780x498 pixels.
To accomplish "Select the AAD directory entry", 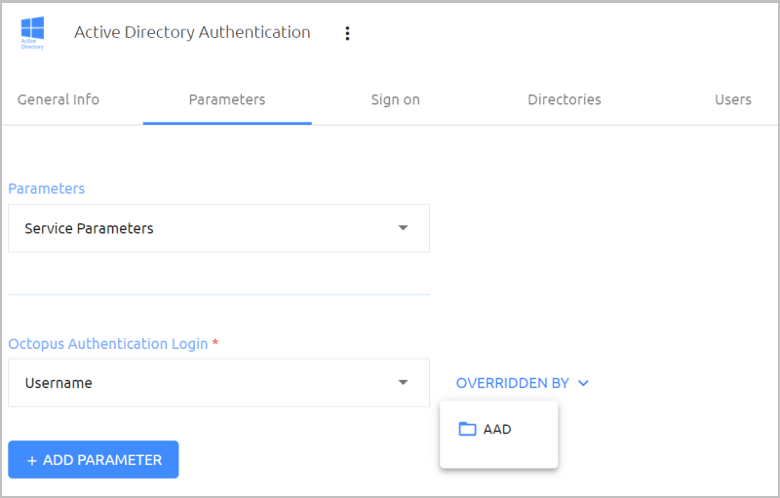I will (x=499, y=429).
